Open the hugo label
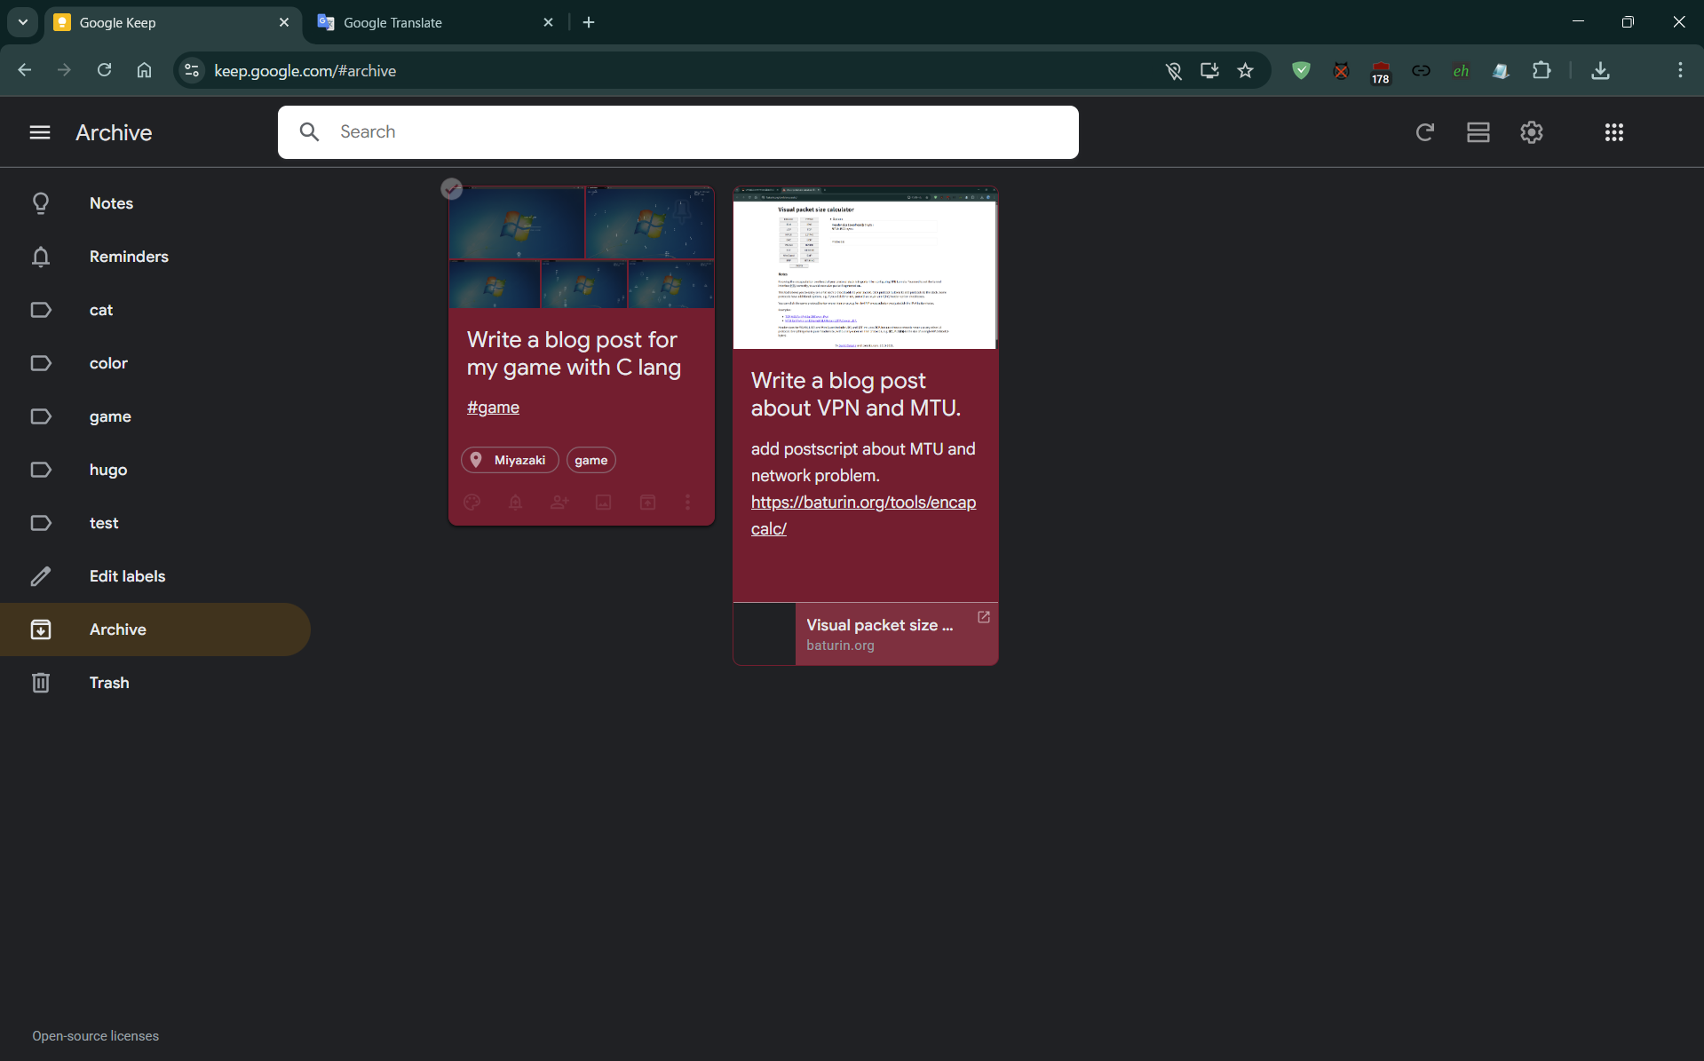This screenshot has height=1061, width=1704. click(108, 470)
